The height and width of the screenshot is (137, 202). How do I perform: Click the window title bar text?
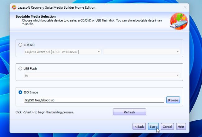click(56, 7)
